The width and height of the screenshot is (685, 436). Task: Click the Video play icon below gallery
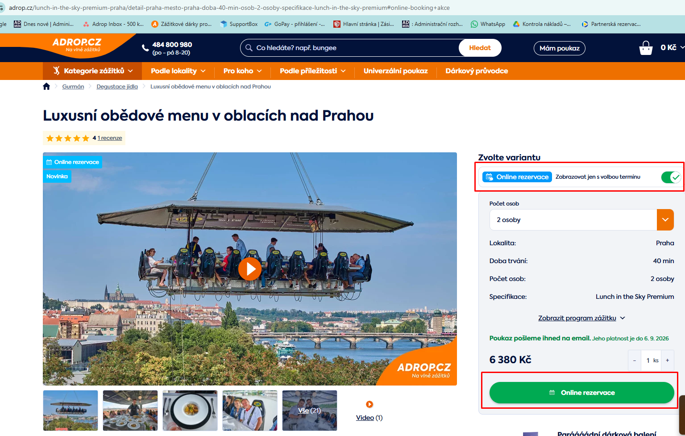tap(369, 404)
